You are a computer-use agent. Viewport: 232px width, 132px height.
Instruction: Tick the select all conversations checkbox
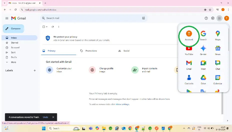(44, 27)
